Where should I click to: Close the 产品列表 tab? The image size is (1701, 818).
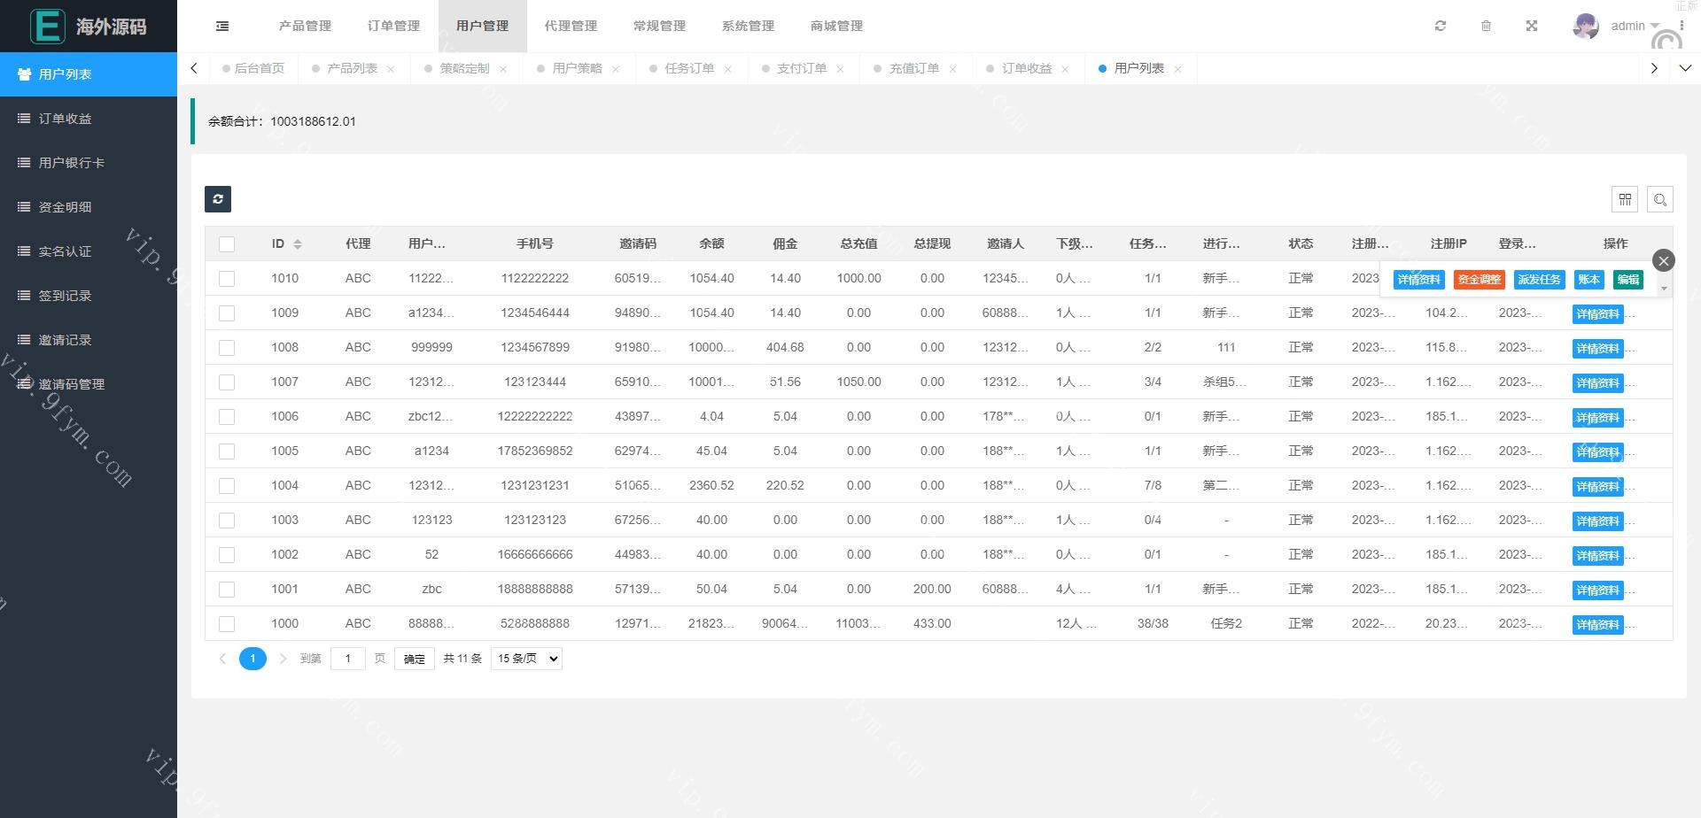coord(391,69)
